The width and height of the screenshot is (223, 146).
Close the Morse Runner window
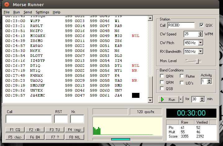click(x=6, y=4)
